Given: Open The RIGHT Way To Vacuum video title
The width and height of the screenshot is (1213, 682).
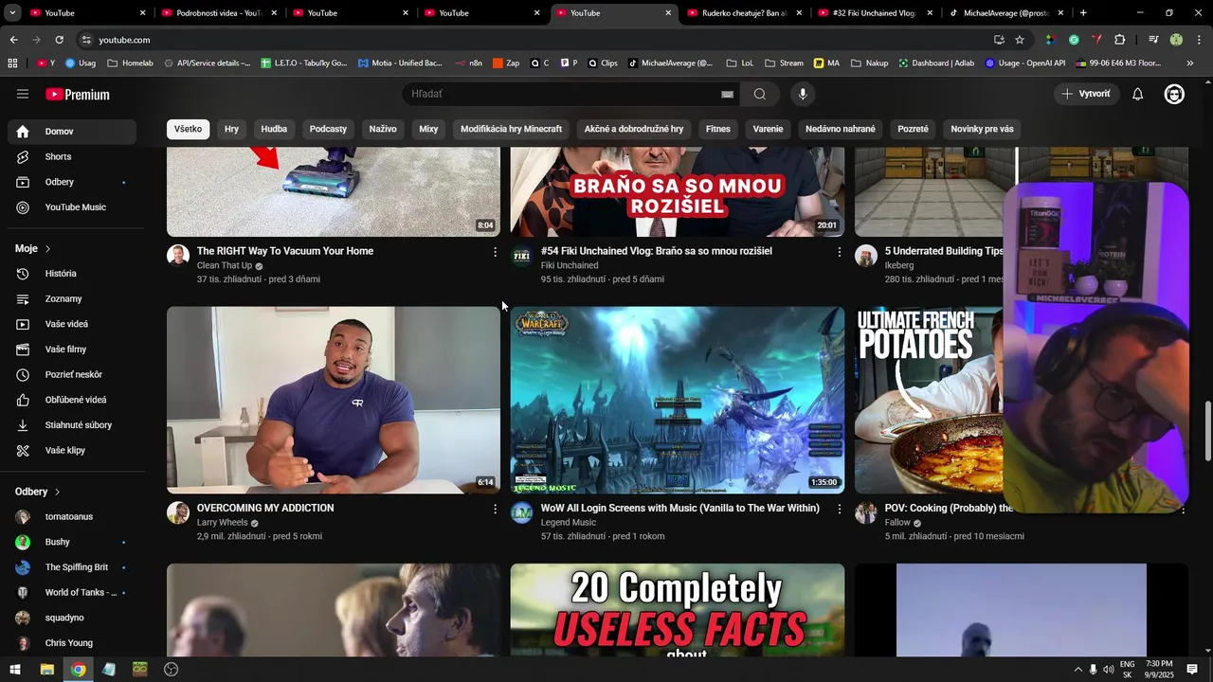Looking at the screenshot, I should tap(285, 251).
